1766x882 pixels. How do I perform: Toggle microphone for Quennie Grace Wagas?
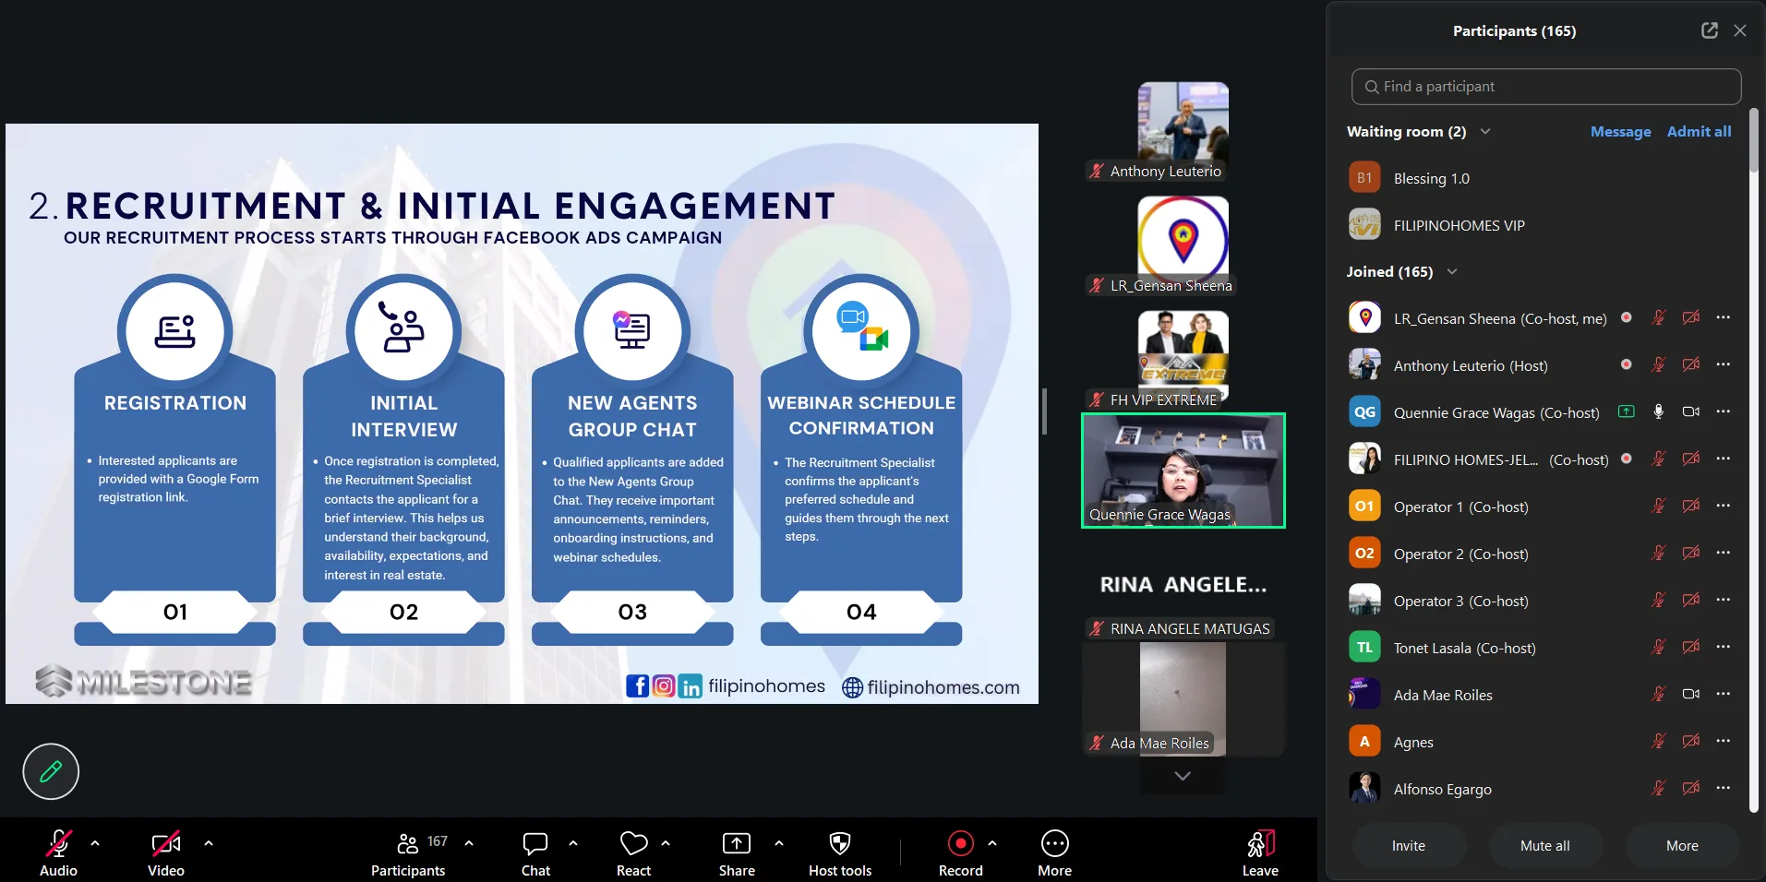[x=1659, y=411]
